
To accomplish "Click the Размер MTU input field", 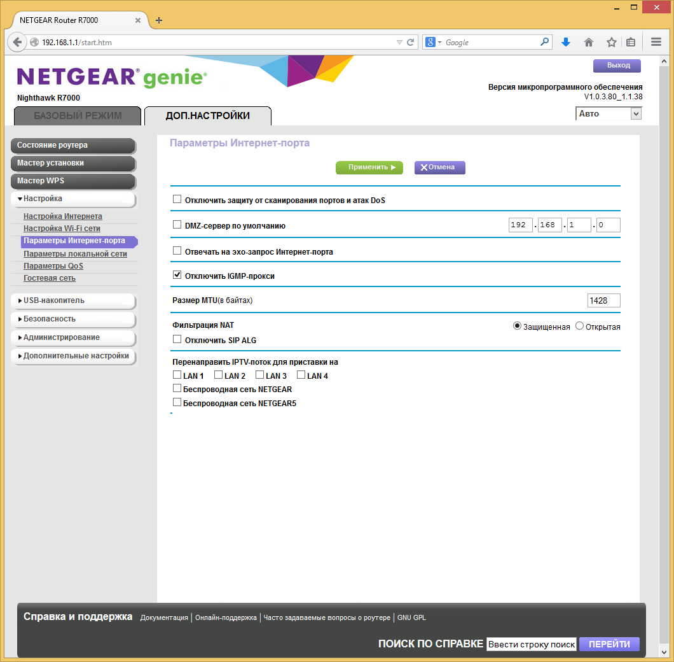I will [603, 300].
